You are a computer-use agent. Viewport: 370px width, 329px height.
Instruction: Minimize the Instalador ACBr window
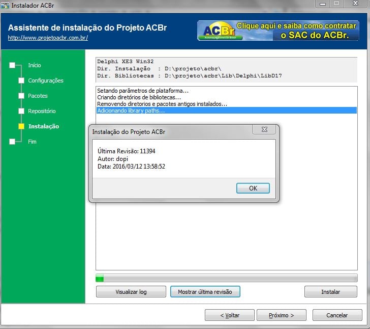322,4
